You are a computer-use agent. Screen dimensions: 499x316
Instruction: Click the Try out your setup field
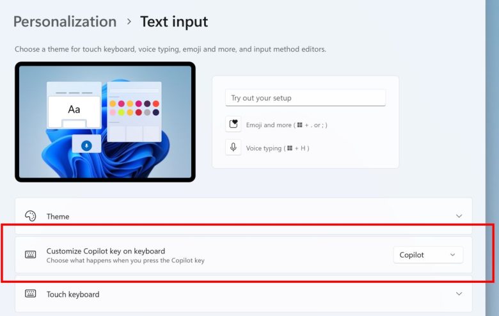pyautogui.click(x=306, y=98)
